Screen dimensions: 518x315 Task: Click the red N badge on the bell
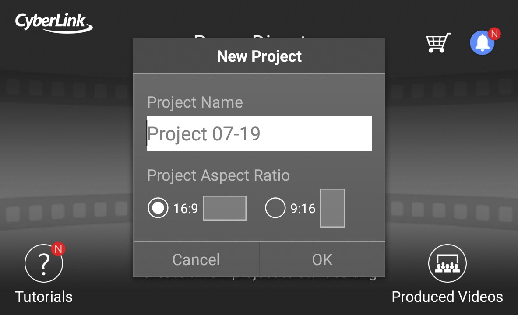pos(494,34)
